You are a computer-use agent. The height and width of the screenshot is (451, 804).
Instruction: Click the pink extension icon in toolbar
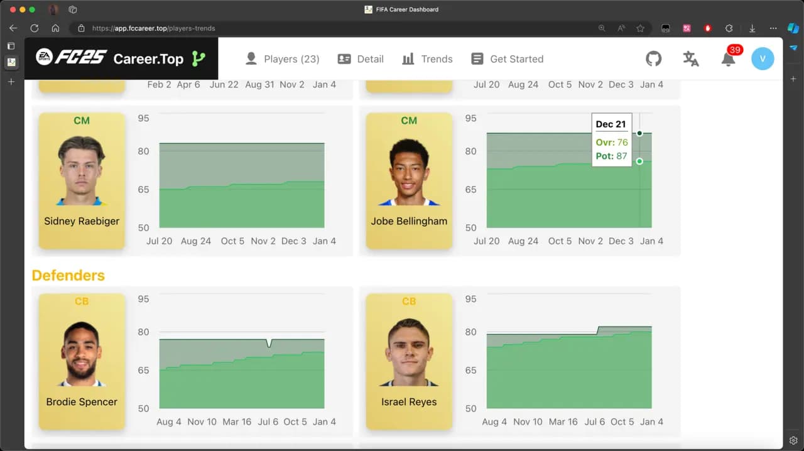(687, 28)
